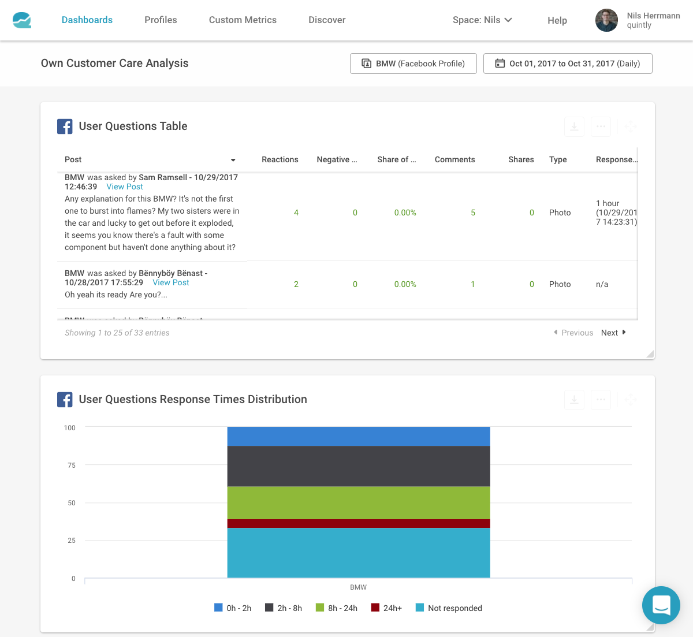This screenshot has height=637, width=693.
Task: Click Bënnyböy Bënast's name in the 10/28/2017 row
Action: (171, 273)
